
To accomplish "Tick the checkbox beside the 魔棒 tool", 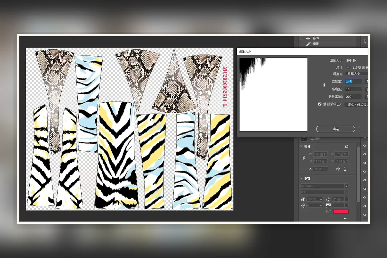I will (302, 44).
